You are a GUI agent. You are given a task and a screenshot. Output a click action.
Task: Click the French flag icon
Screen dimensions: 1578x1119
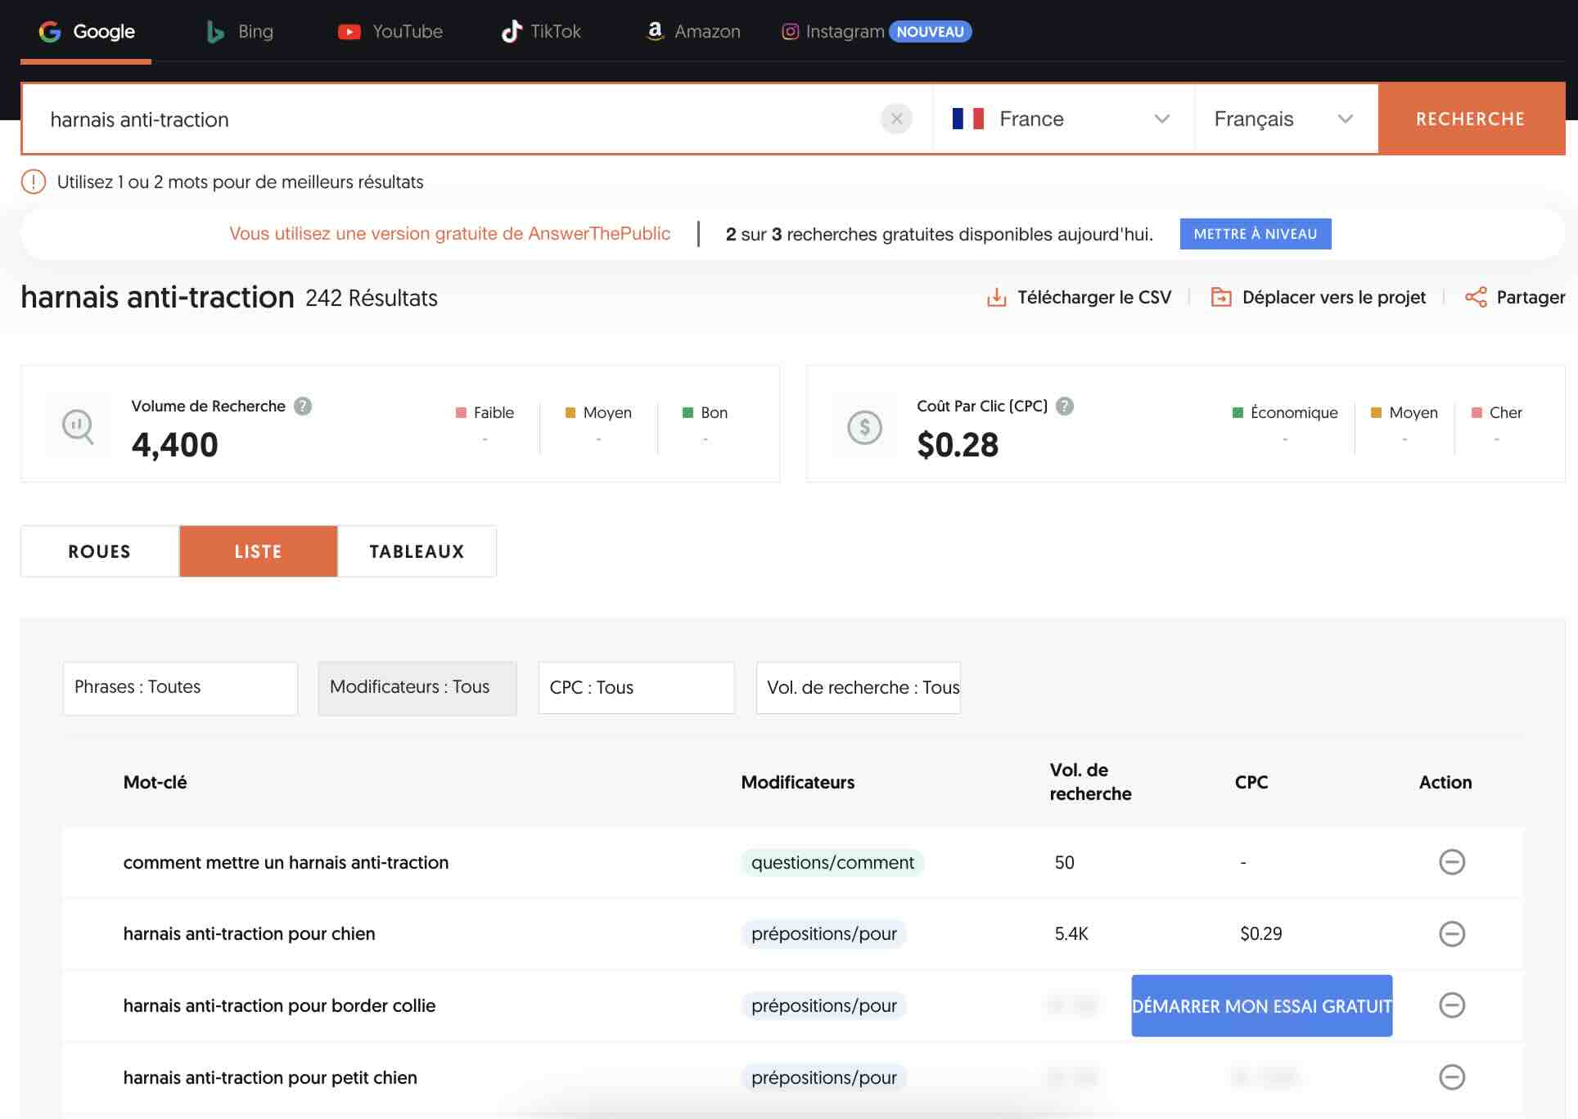click(968, 119)
